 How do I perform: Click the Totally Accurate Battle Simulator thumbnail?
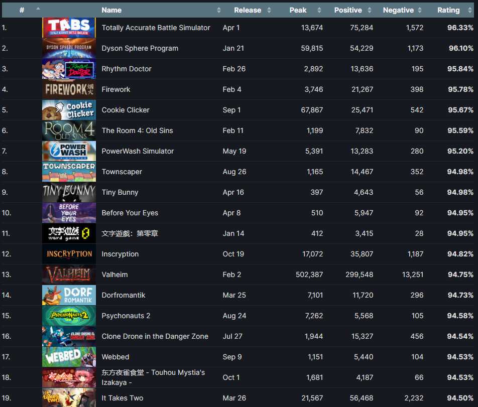[69, 28]
